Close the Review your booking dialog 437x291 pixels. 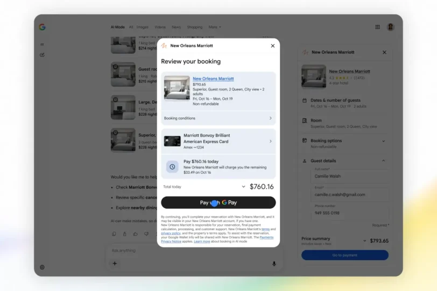tap(272, 46)
